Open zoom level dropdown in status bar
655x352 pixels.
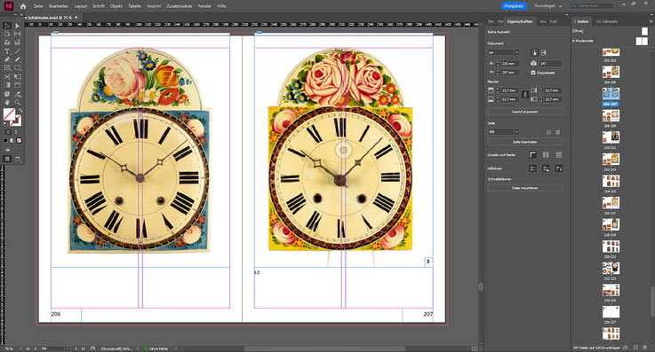[x=22, y=348]
